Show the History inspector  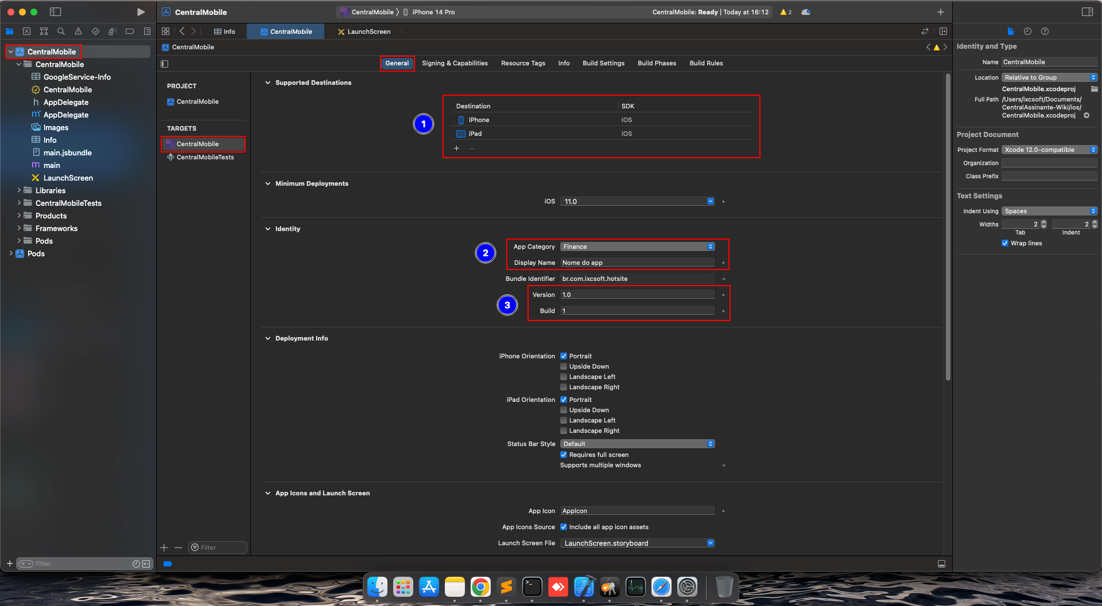coord(1027,32)
